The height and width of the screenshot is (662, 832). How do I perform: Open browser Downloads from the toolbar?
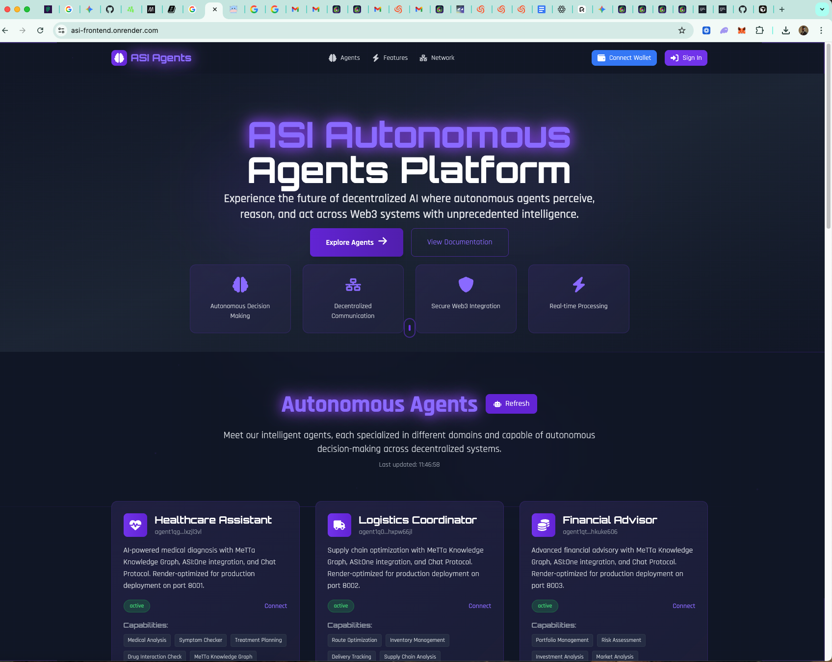785,30
